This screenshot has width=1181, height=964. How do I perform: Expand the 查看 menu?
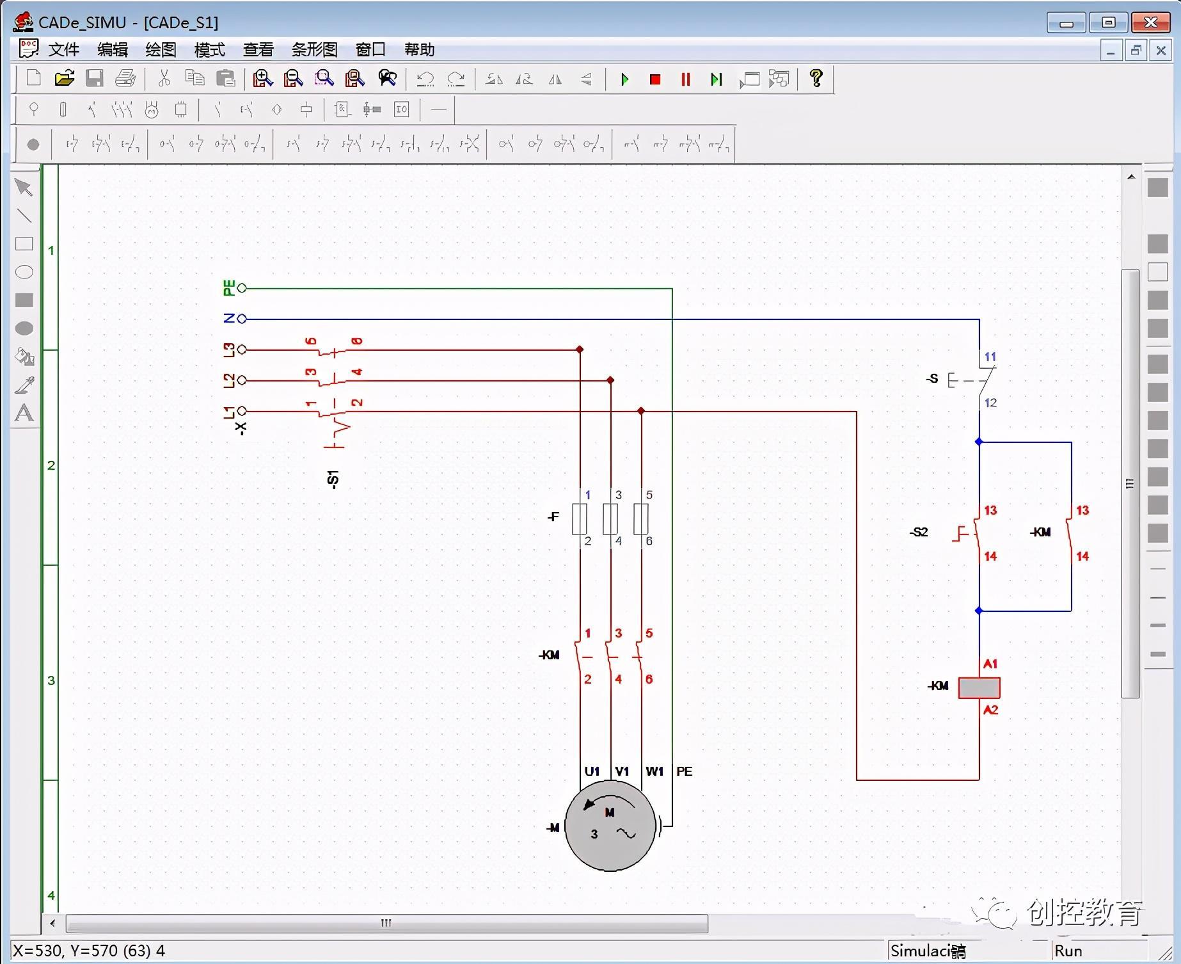(x=258, y=49)
